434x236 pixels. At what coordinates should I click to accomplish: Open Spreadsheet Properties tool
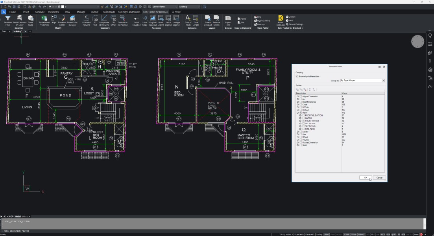[44, 21]
